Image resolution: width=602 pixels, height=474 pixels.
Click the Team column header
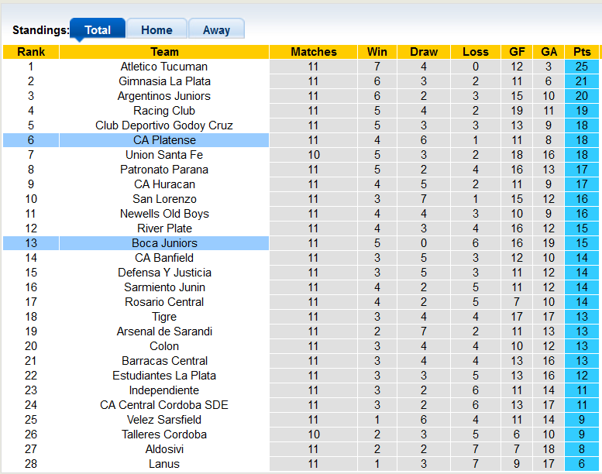click(164, 52)
